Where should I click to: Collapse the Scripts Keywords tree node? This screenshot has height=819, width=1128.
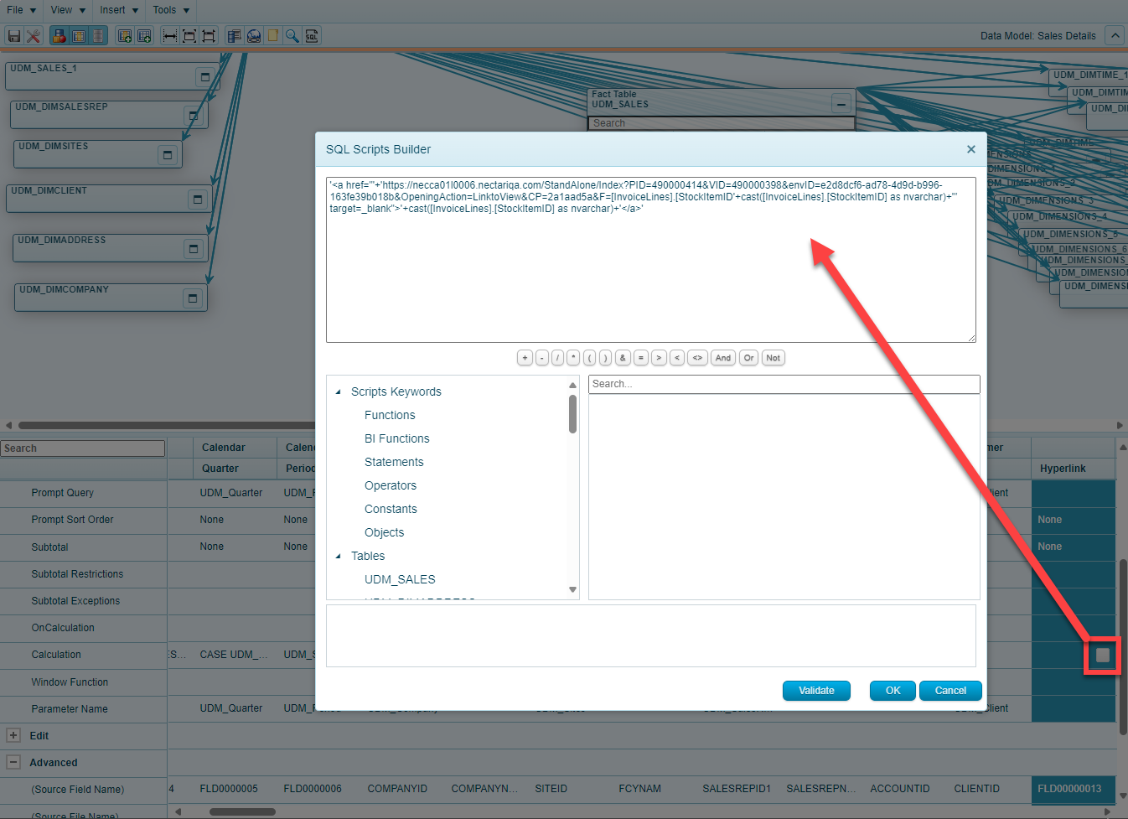[x=339, y=391]
